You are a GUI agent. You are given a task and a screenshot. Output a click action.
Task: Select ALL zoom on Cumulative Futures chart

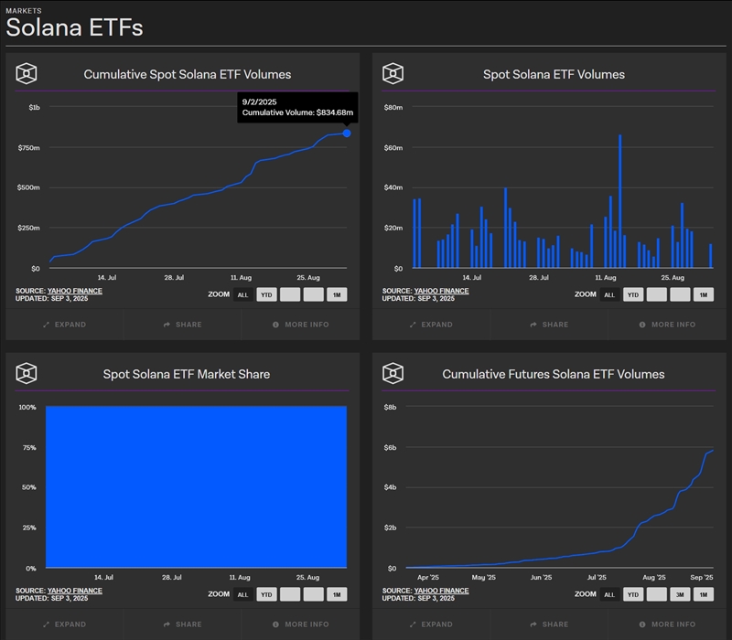coord(608,594)
